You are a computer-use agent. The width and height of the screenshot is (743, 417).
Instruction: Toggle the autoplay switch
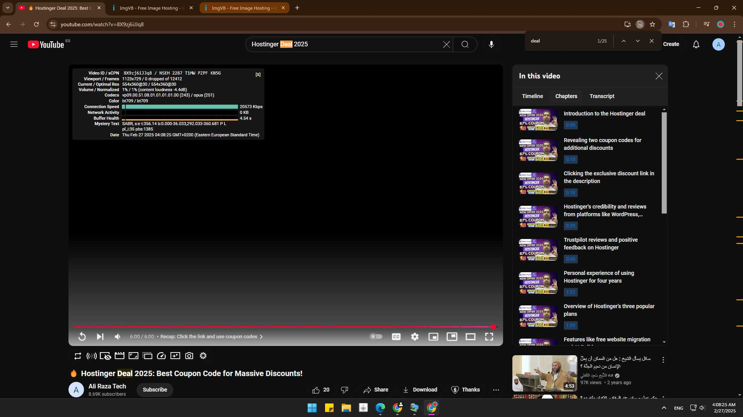click(x=376, y=337)
